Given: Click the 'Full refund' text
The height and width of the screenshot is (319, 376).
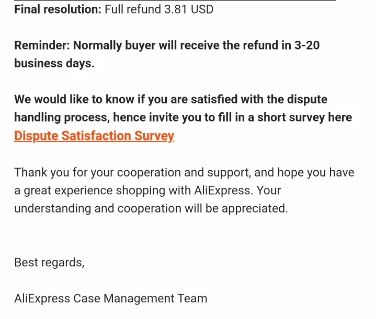Looking at the screenshot, I should tap(132, 9).
